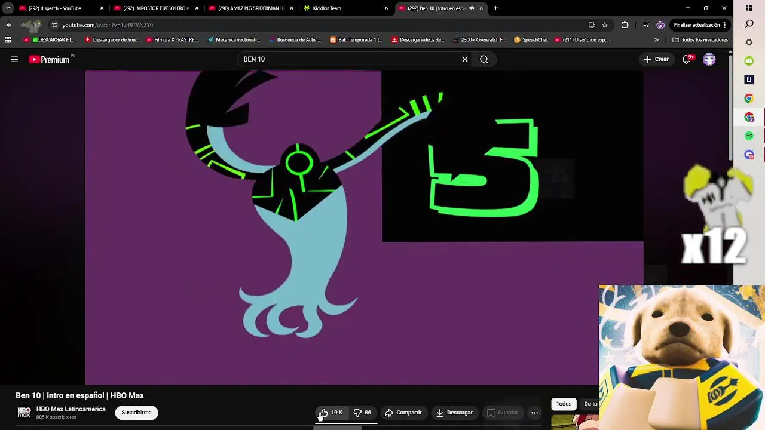This screenshot has height=430, width=765.
Task: Open the (211) Diseño de exp... bookmark
Action: pos(582,40)
